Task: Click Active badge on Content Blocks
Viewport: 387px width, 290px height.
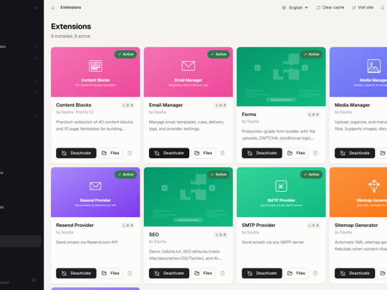Action: point(125,54)
